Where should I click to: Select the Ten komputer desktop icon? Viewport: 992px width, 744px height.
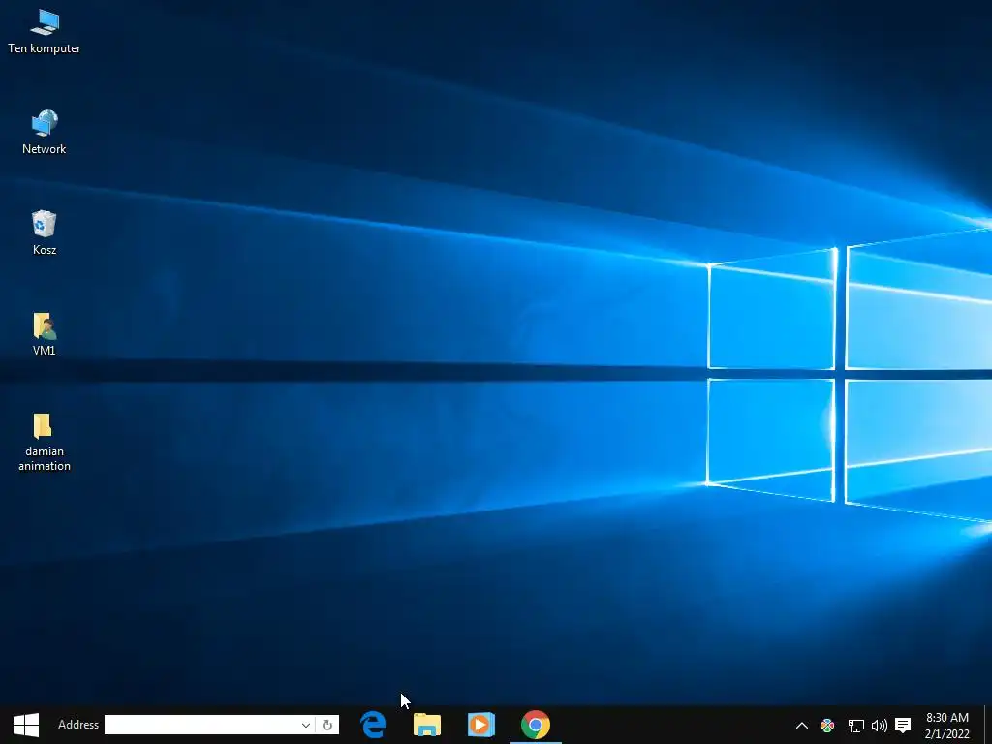[45, 32]
